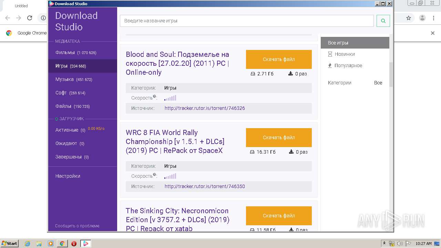Click 0.00 Кб/с speed indicator
This screenshot has height=248, width=441.
[x=96, y=128]
